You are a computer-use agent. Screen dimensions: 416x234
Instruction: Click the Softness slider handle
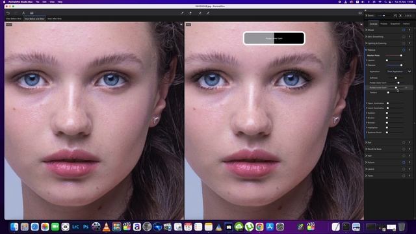pos(396,78)
